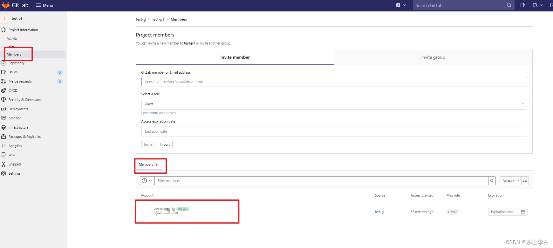Go to test-g breadcrumb link
The image size is (553, 248).
(141, 19)
